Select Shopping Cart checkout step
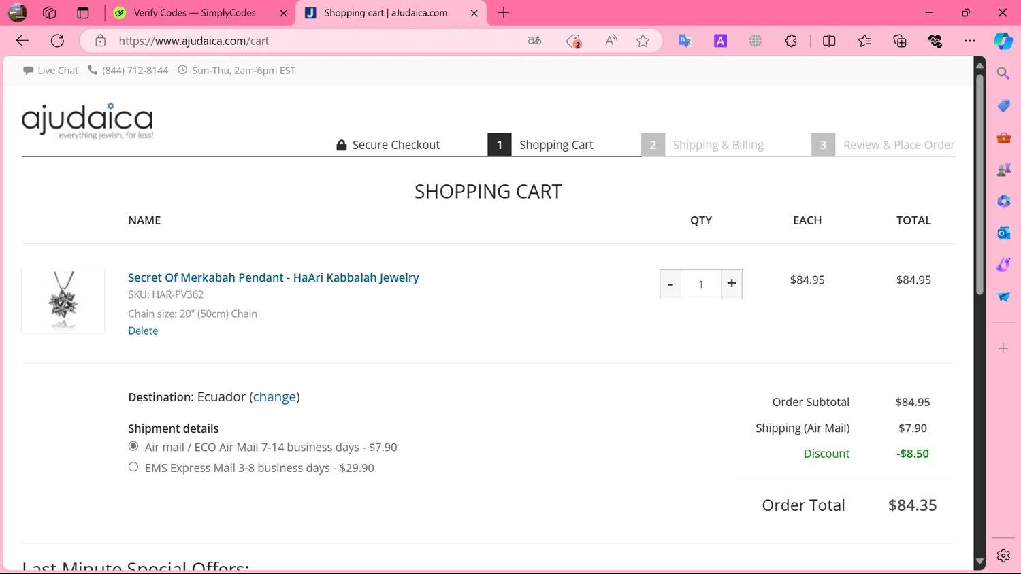 pyautogui.click(x=541, y=145)
